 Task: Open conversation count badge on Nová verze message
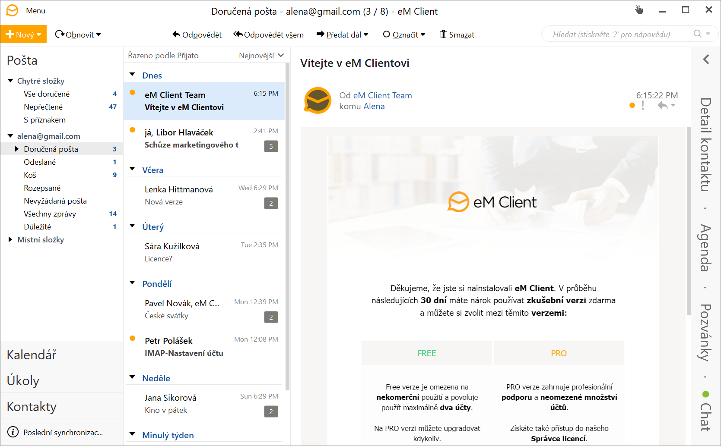[x=271, y=203]
